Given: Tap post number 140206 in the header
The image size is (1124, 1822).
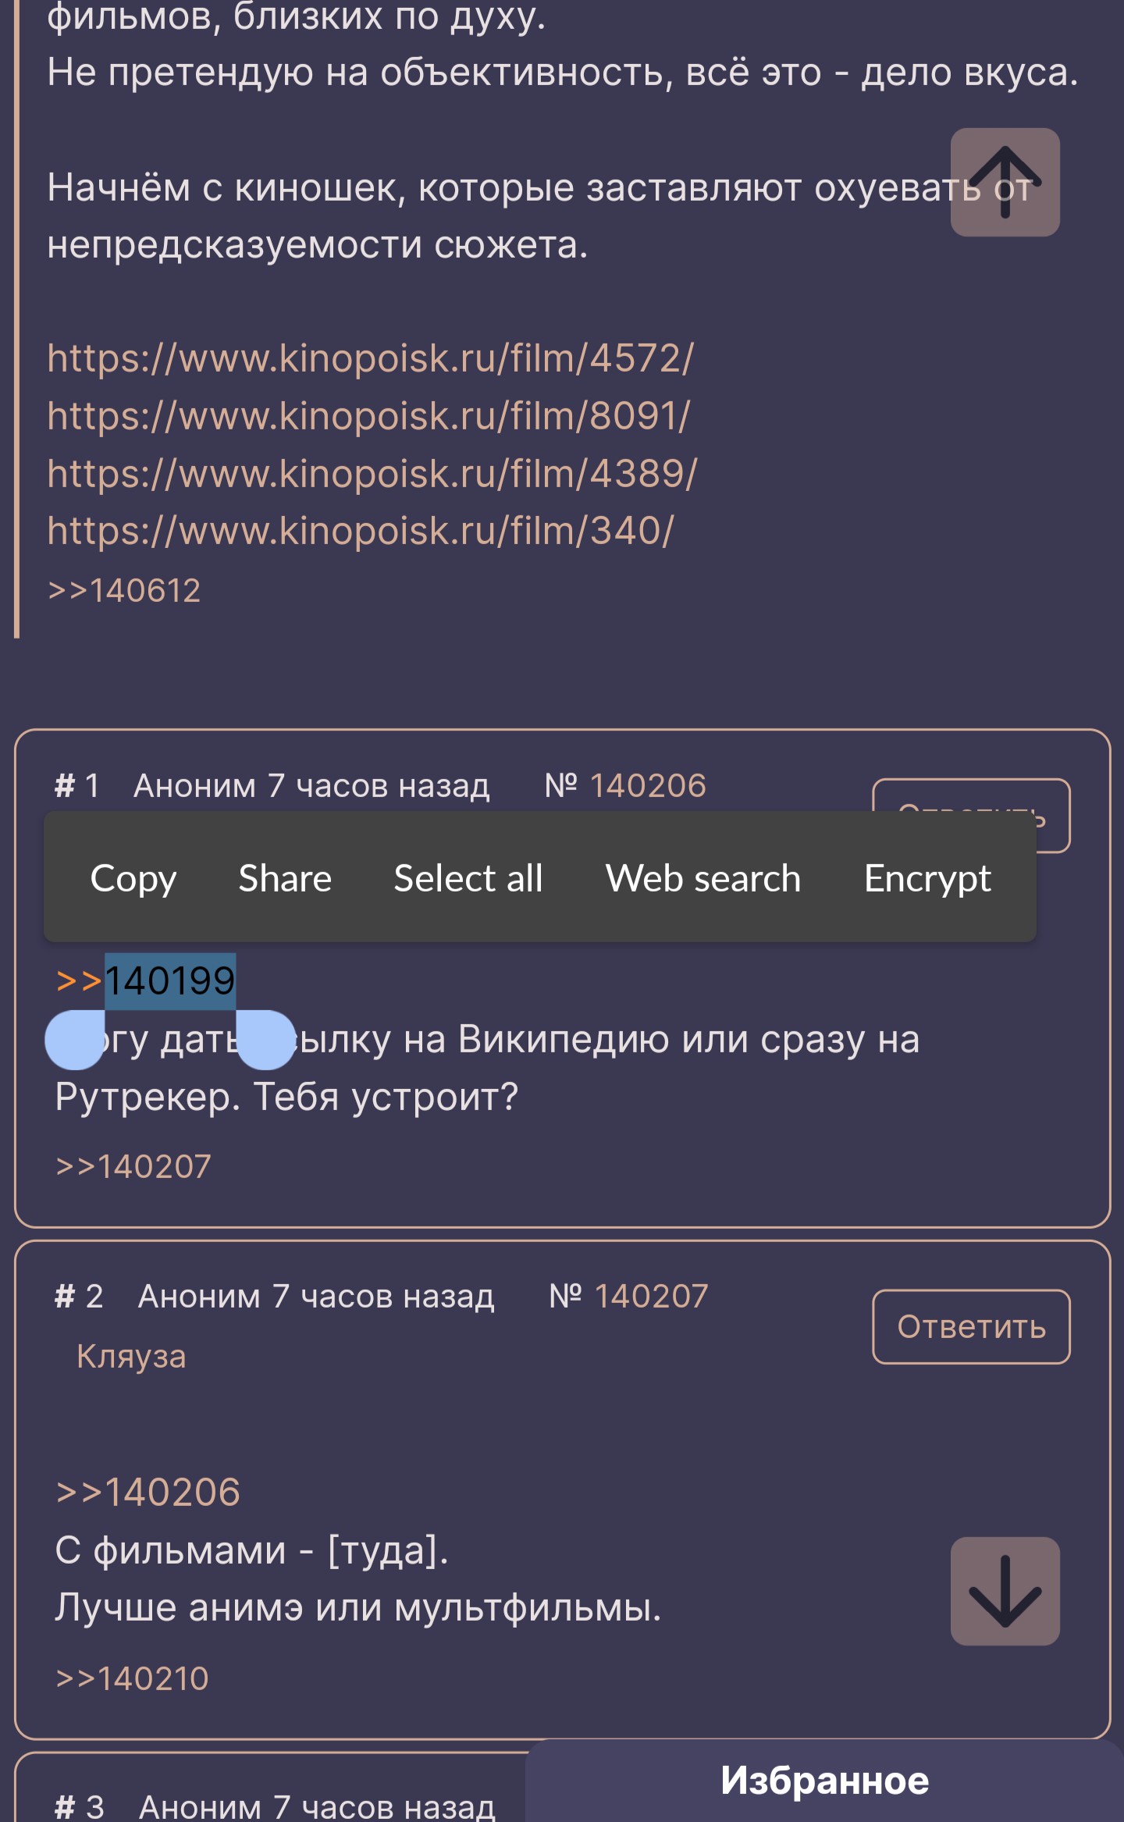Looking at the screenshot, I should pyautogui.click(x=648, y=785).
